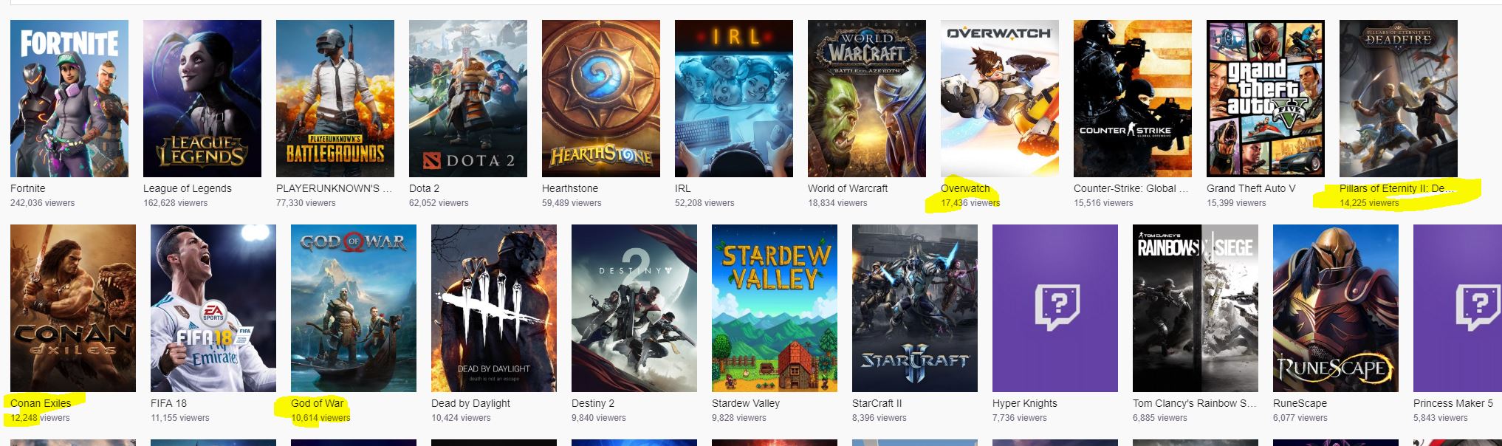Screen dimensions: 1502x446
Task: Choose the Hearthstone cover art
Action: pyautogui.click(x=601, y=98)
